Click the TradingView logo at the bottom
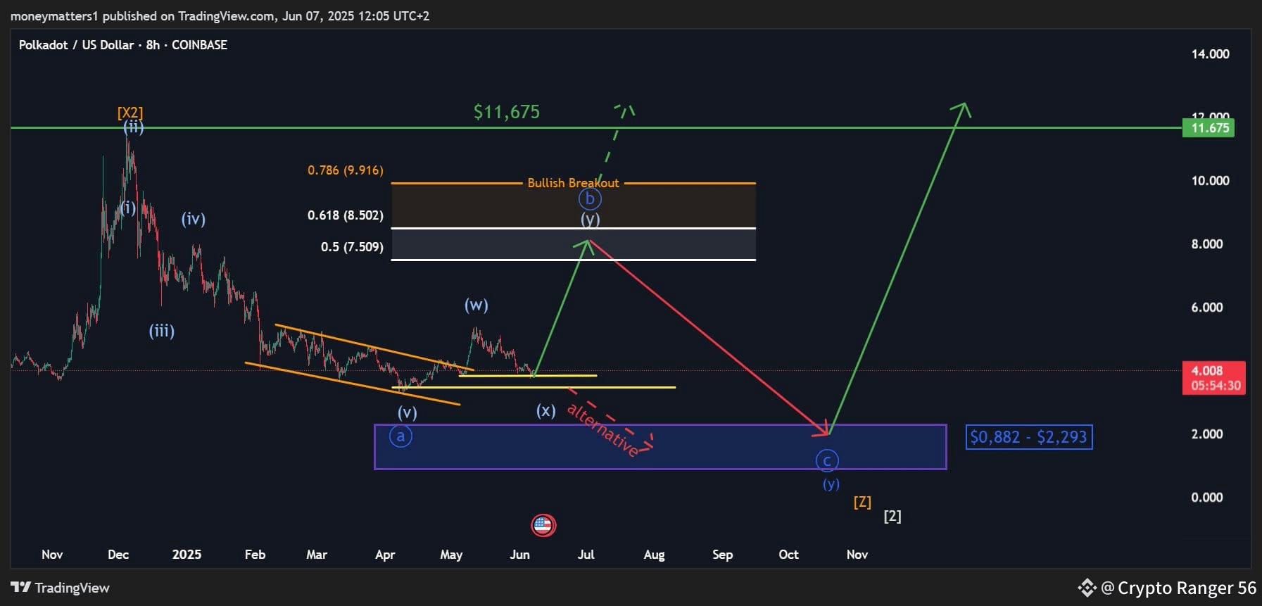This screenshot has height=606, width=1262. (61, 588)
